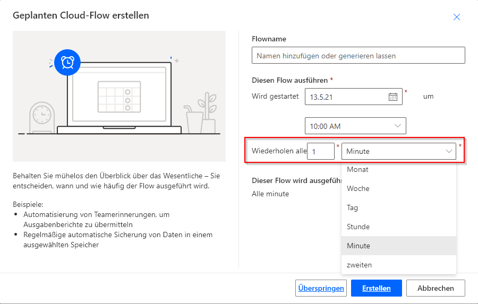
Task: Select the zweiten option in the list
Action: coord(359,265)
